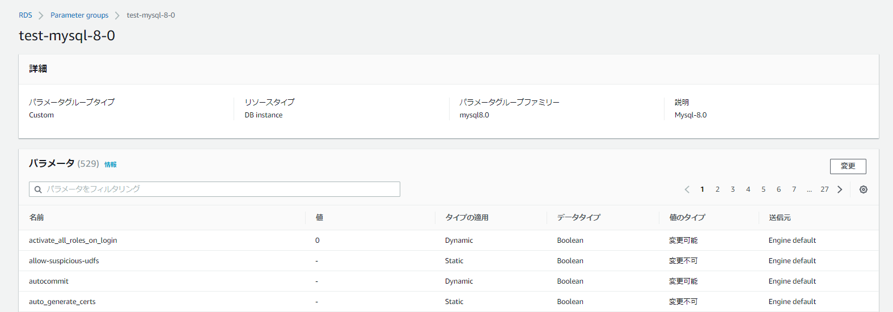Click the データタイプ column header

tap(578, 217)
